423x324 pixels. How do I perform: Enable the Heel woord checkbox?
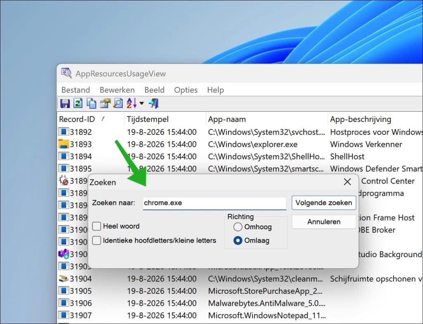pyautogui.click(x=97, y=226)
